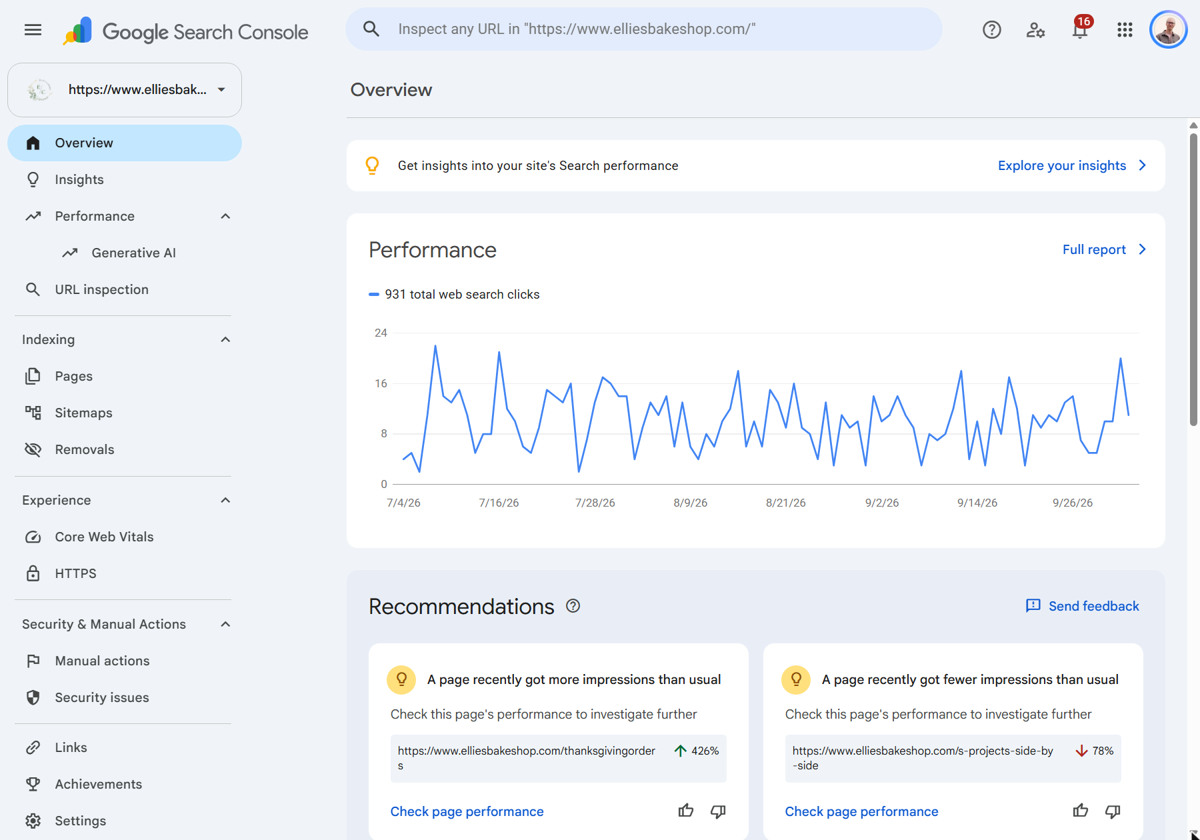1200x840 pixels.
Task: Open the Pages indexing report
Action: [x=125, y=376]
